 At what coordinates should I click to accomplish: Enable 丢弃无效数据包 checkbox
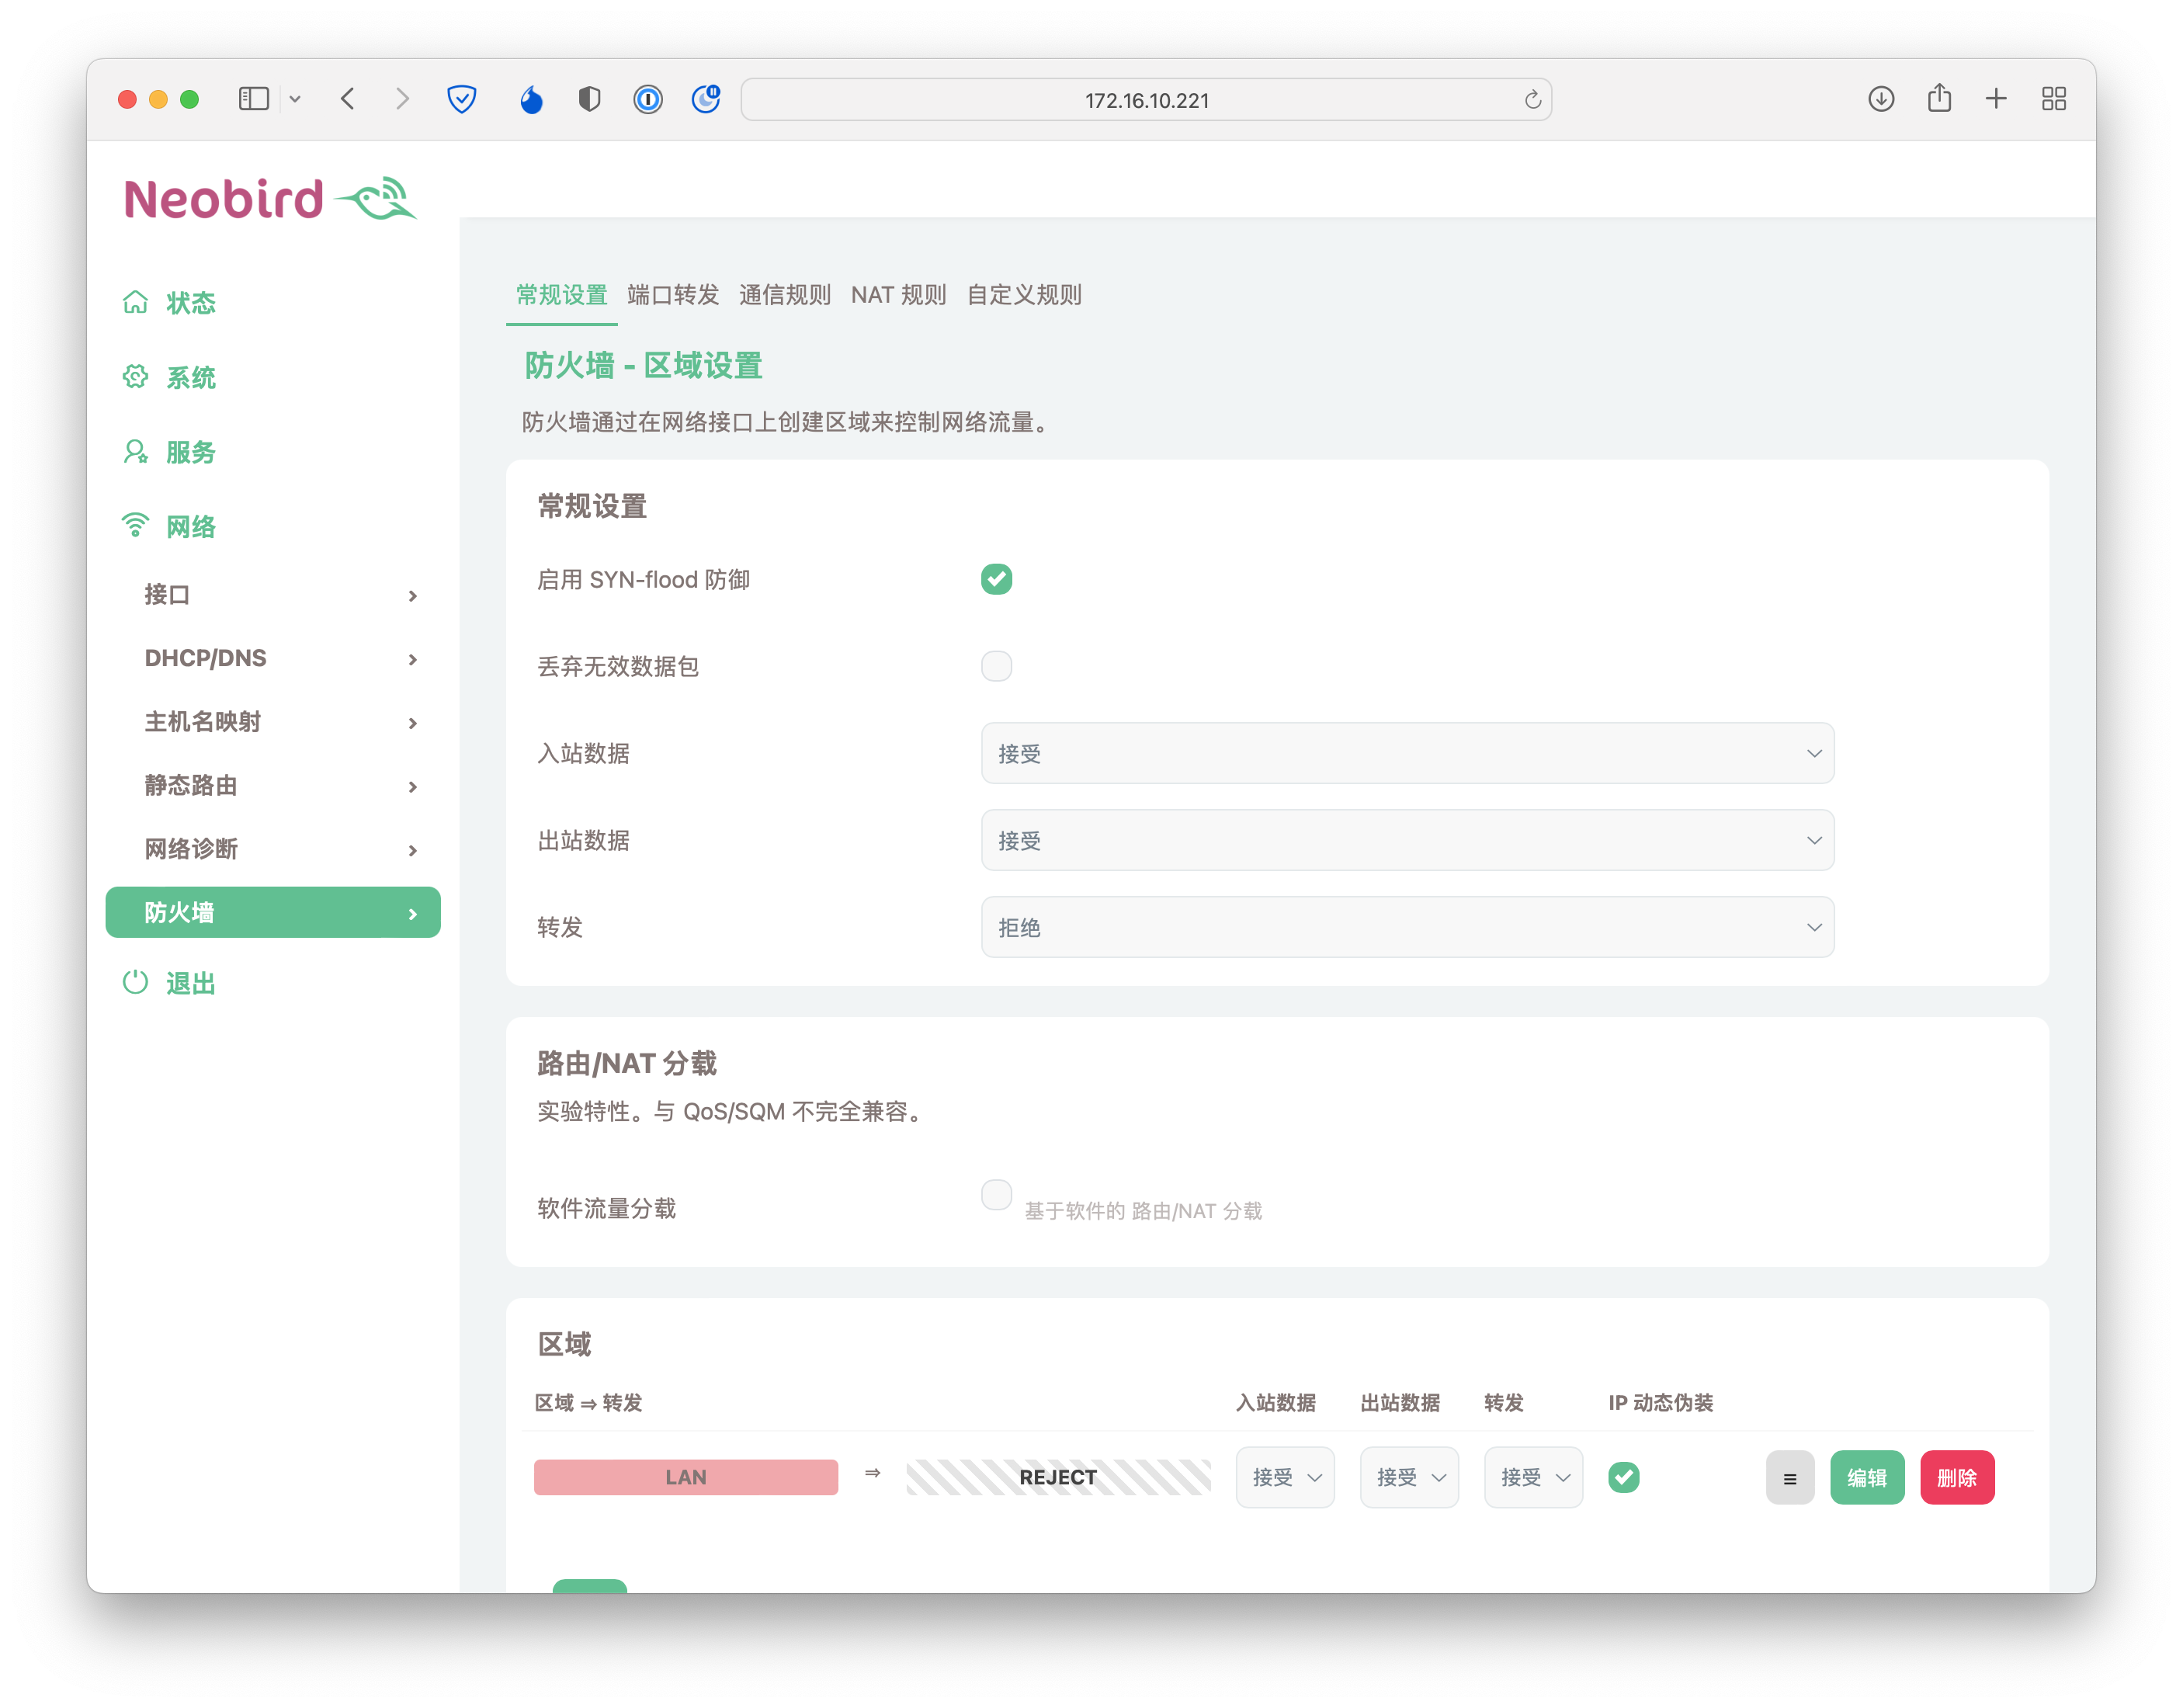pyautogui.click(x=996, y=666)
